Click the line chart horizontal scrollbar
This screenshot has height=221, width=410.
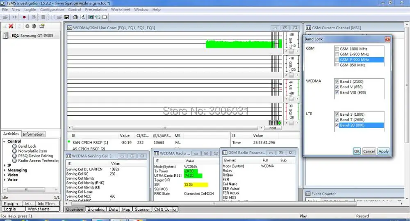click(x=165, y=128)
